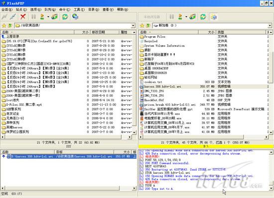Open the 工具 menu

point(79,9)
